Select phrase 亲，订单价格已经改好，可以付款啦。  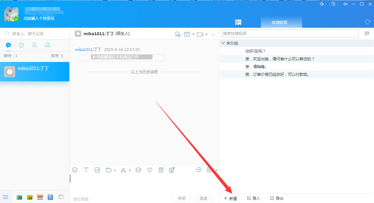click(297, 75)
